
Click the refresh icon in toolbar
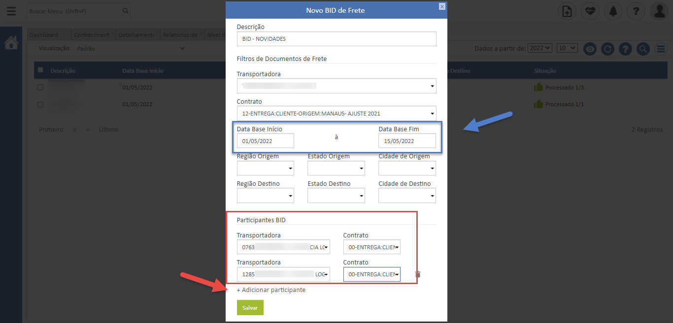click(608, 49)
